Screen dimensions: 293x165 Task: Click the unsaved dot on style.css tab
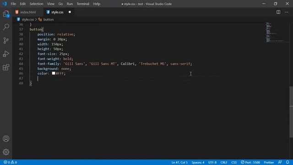click(x=70, y=12)
